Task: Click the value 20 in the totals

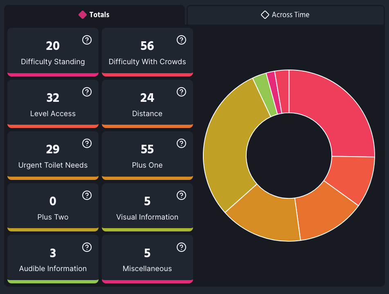Action: pyautogui.click(x=53, y=46)
